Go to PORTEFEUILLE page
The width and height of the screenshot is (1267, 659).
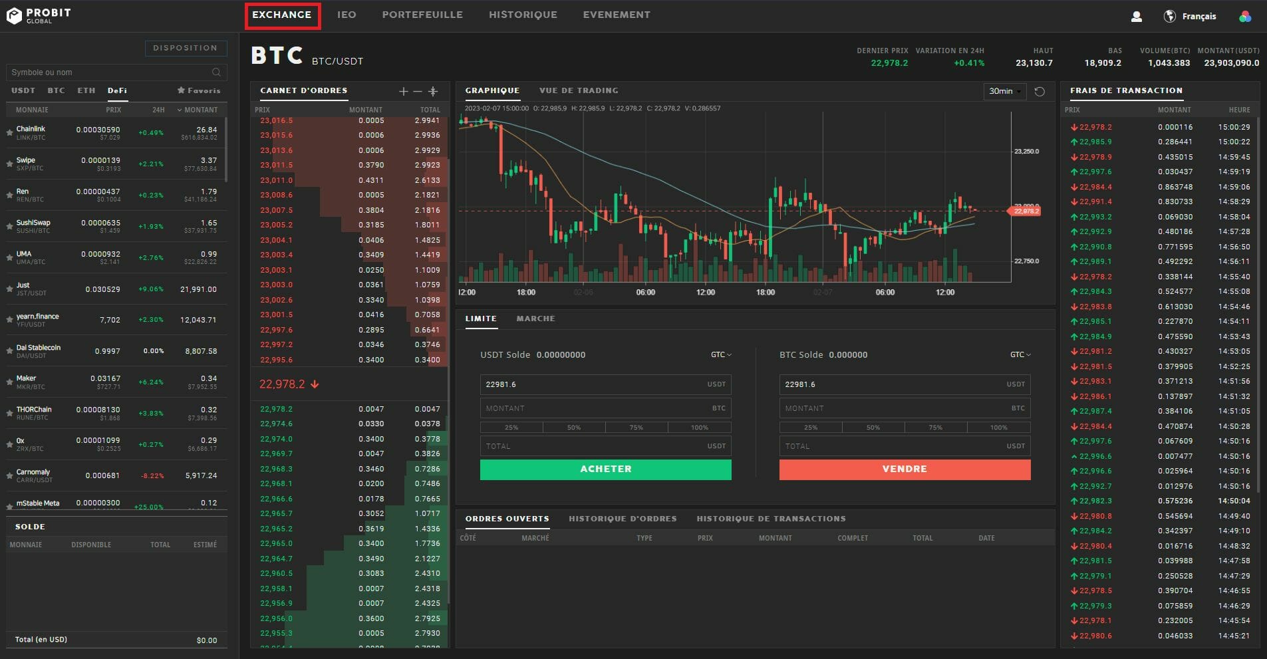tap(422, 15)
